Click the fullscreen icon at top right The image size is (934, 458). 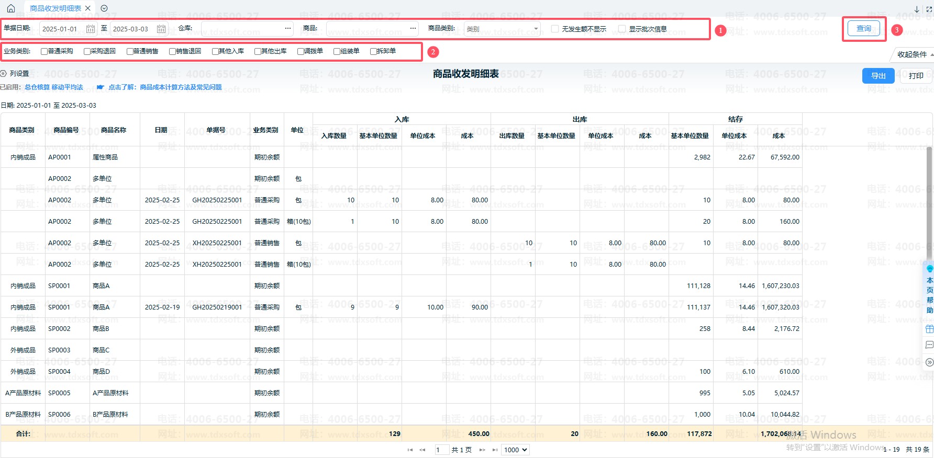(929, 9)
